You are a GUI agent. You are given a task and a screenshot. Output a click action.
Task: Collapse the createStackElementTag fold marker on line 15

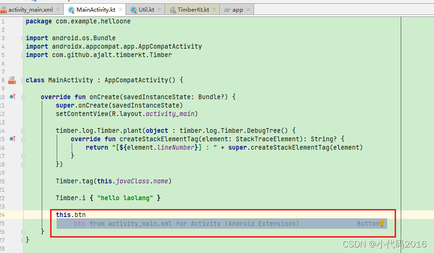(23, 139)
